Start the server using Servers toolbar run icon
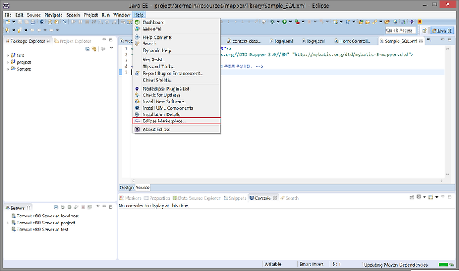 (69, 207)
